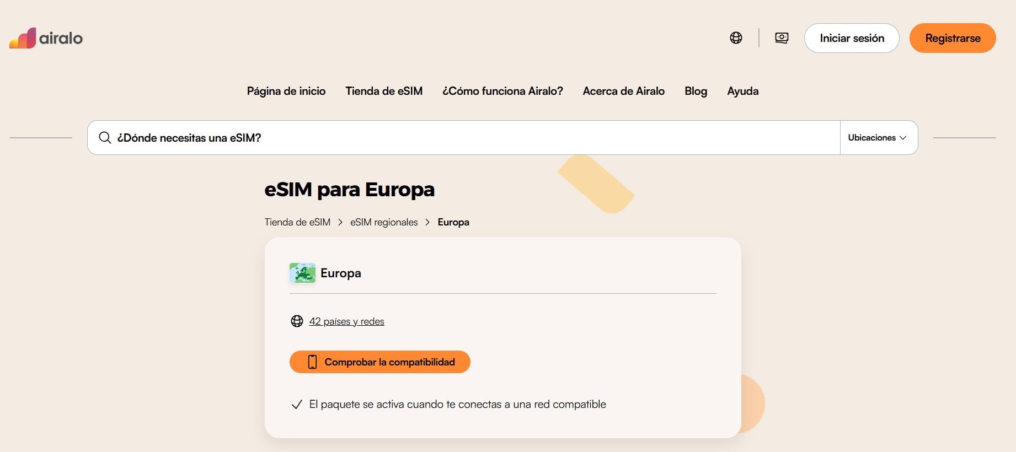The width and height of the screenshot is (1016, 452).
Task: Click the Airalo logo
Action: 46,38
